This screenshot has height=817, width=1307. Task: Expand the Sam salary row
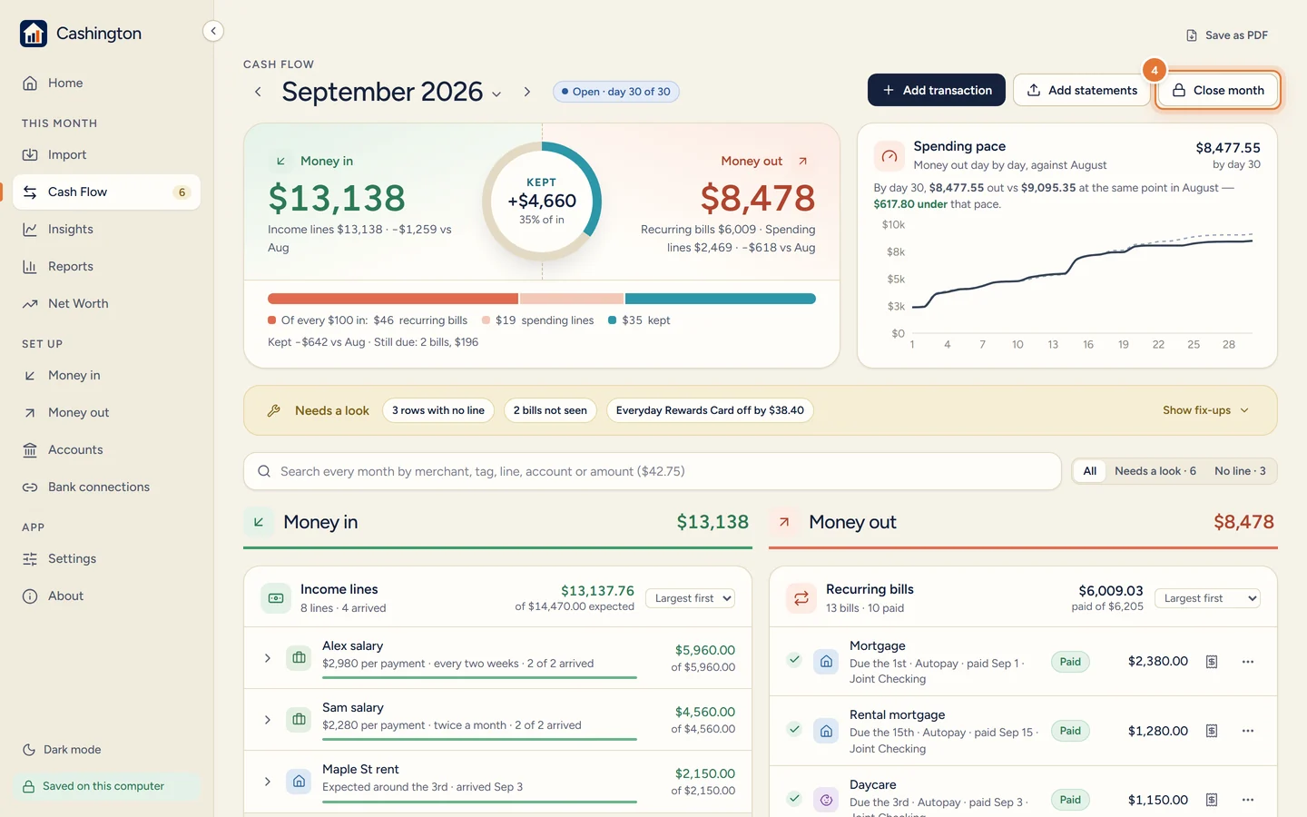point(267,720)
